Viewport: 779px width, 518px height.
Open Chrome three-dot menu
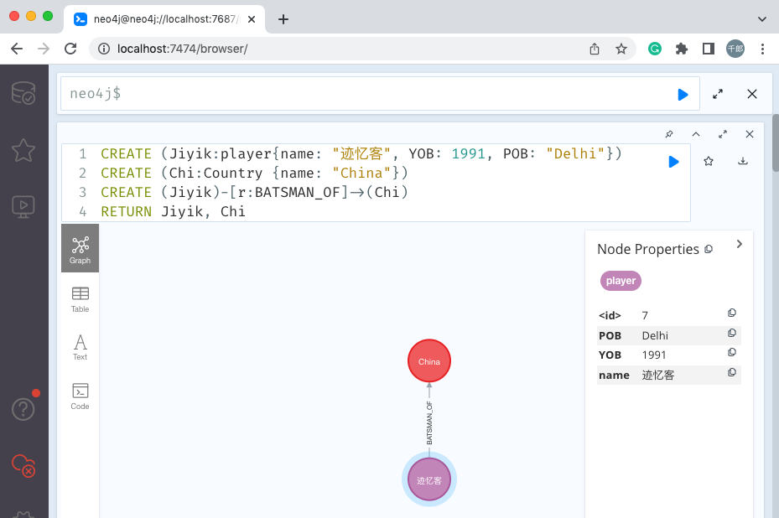[762, 49]
